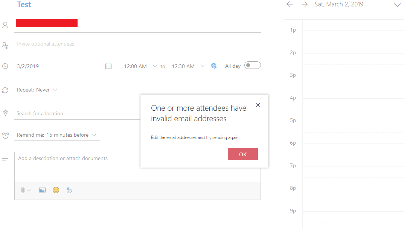Click the location pin icon
The image size is (404, 229).
5,113
